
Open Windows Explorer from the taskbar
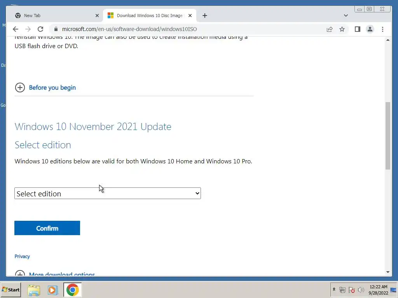[34, 290]
